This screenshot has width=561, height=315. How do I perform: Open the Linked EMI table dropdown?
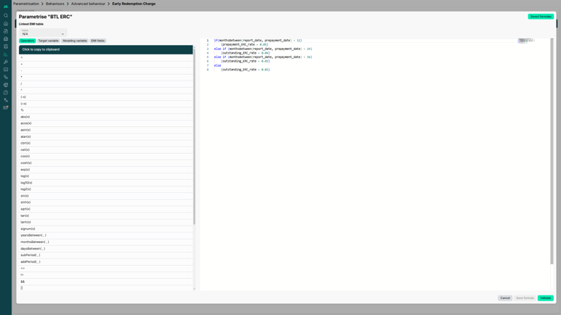pos(43,33)
